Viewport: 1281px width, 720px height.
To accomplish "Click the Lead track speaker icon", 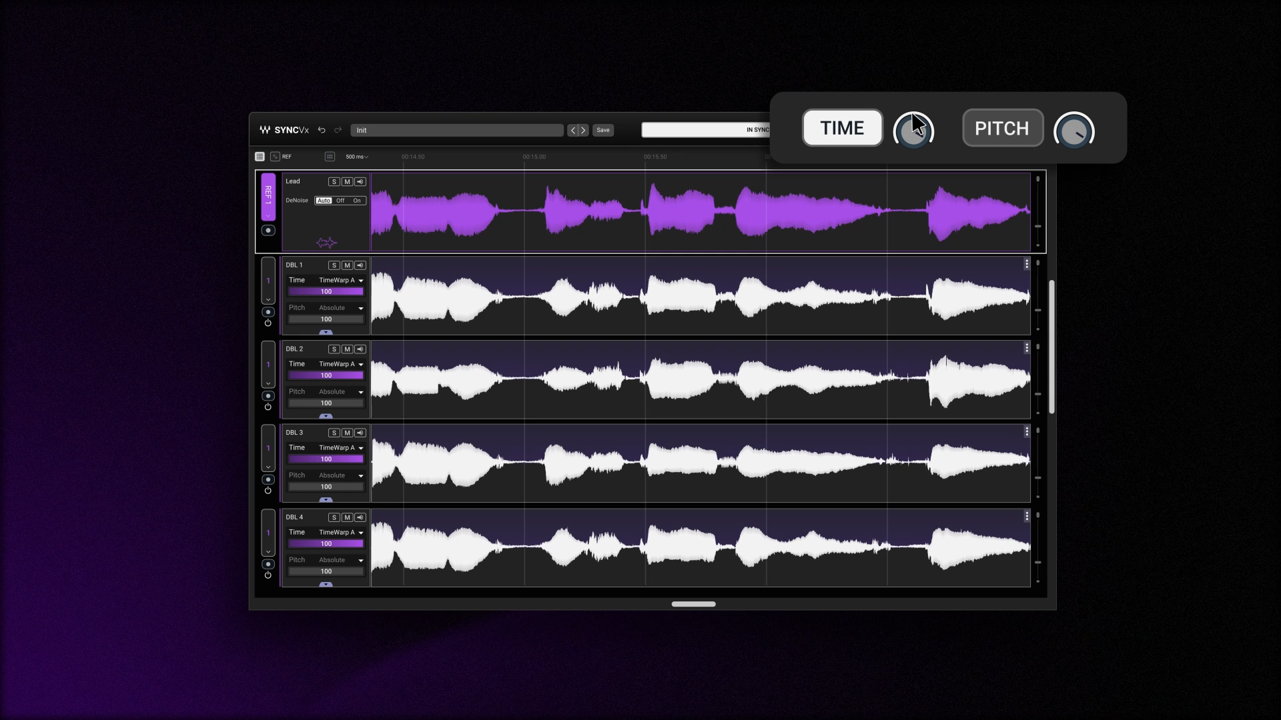I will pos(360,181).
